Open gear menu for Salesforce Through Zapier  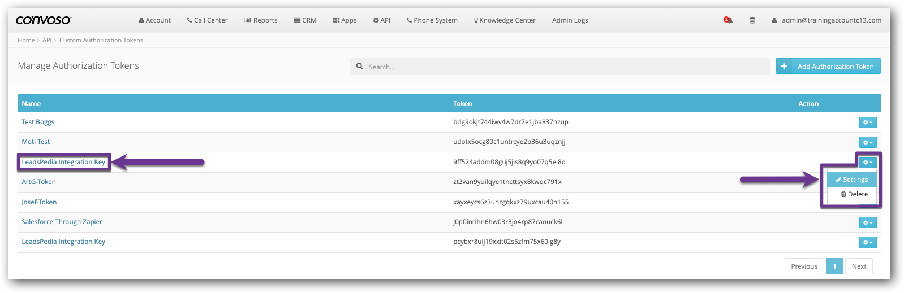point(867,222)
